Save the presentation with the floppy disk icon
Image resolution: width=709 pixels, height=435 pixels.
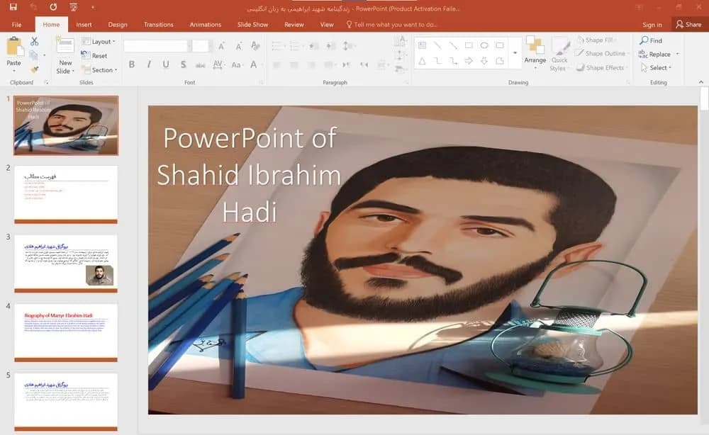[13, 7]
